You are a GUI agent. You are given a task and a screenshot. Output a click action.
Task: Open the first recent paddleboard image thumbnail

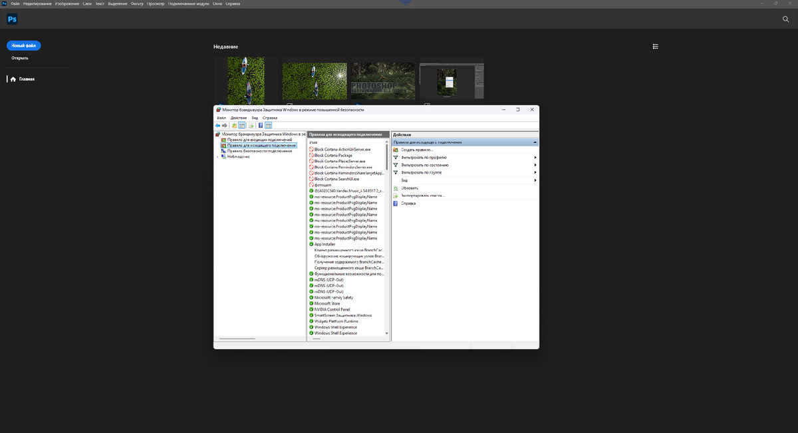pyautogui.click(x=246, y=80)
